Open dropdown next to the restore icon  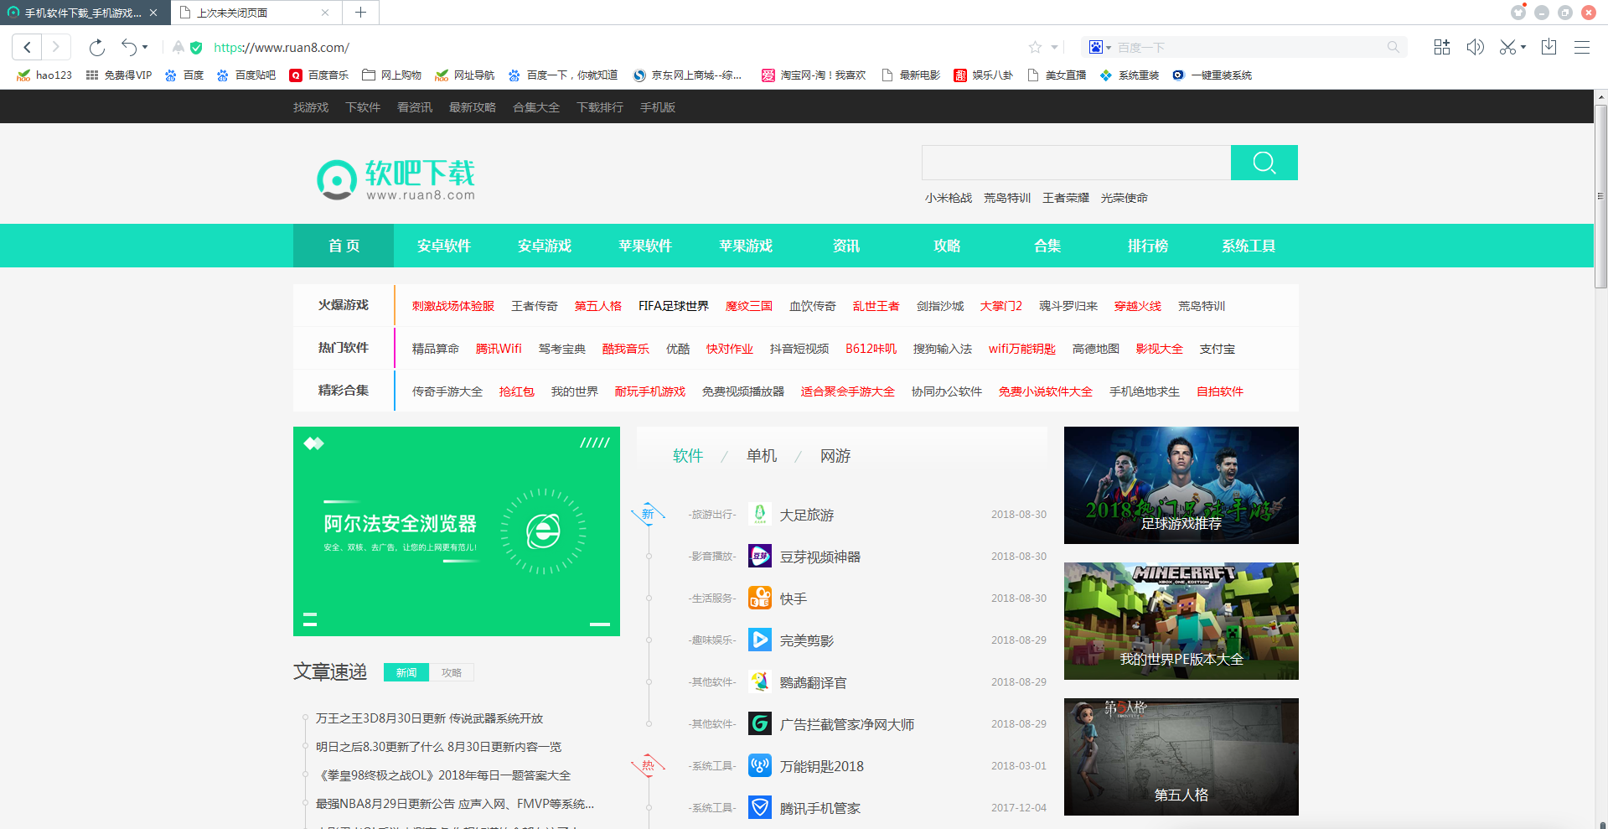(145, 48)
